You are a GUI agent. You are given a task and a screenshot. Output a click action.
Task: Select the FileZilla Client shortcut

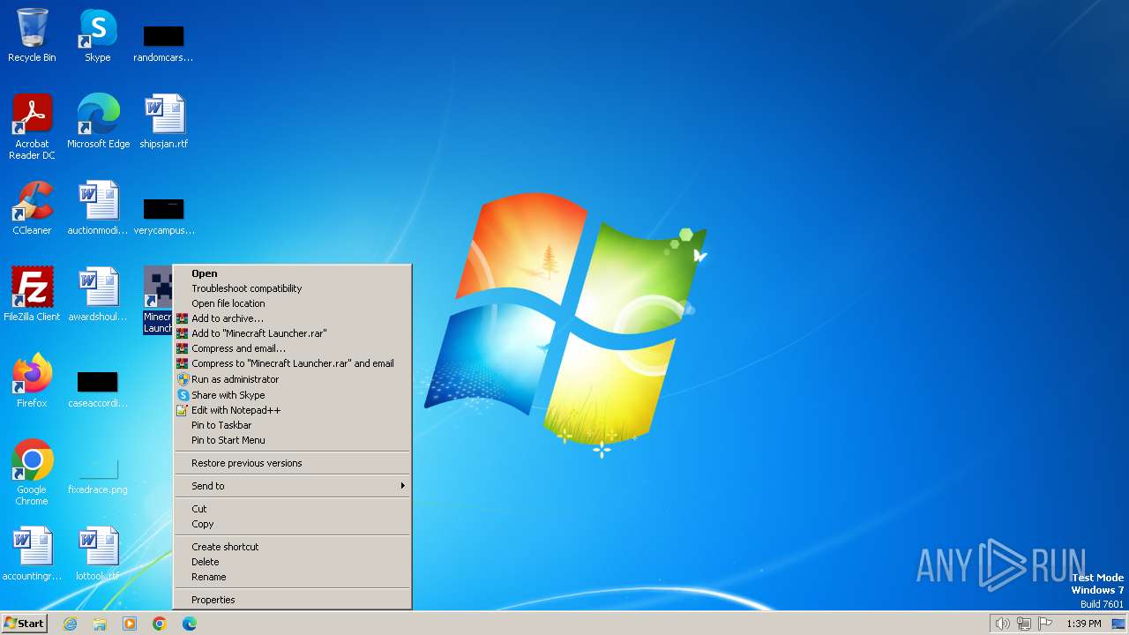click(32, 295)
